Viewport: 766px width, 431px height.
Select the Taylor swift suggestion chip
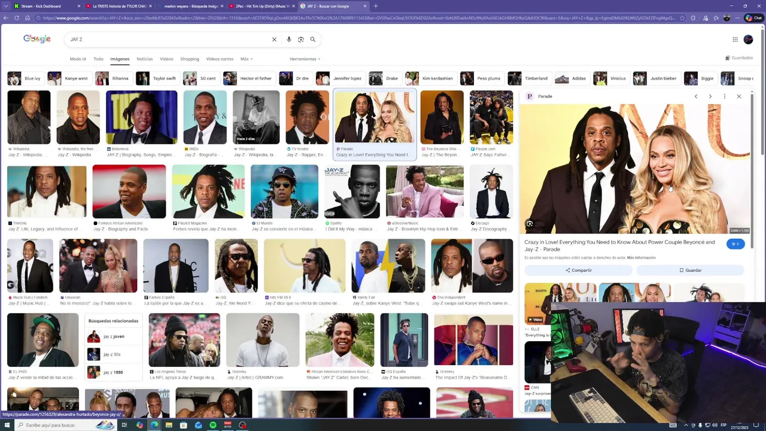pyautogui.click(x=157, y=78)
